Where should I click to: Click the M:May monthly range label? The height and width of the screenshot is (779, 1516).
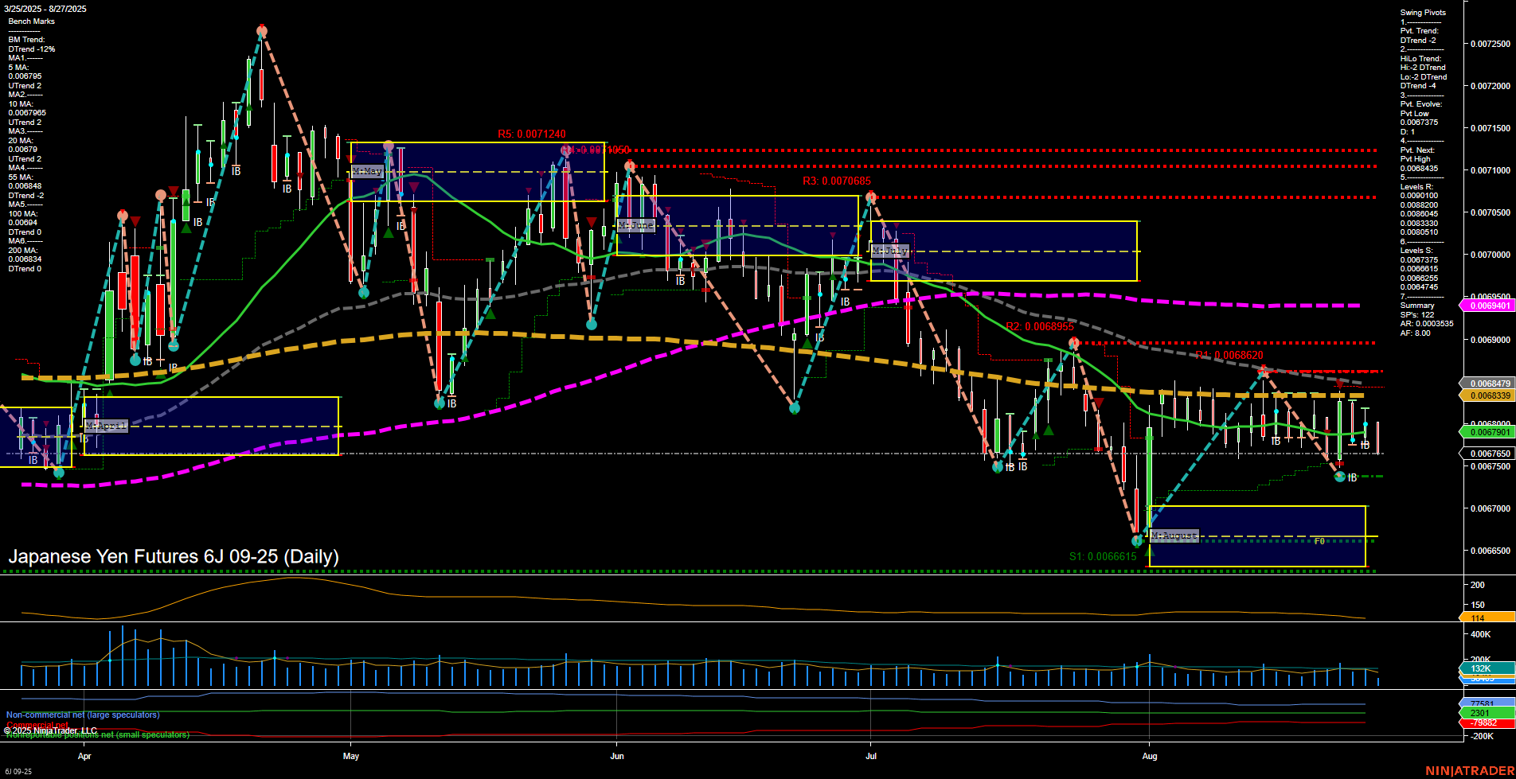point(367,171)
